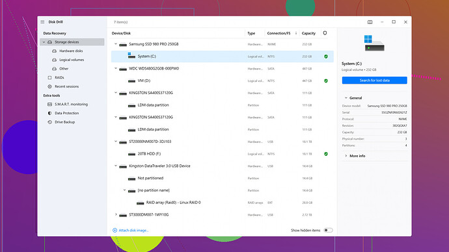
Task: Collapse the General details section
Action: [x=346, y=97]
